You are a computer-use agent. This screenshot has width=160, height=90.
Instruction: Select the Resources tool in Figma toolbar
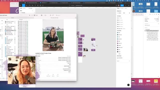(38, 5)
